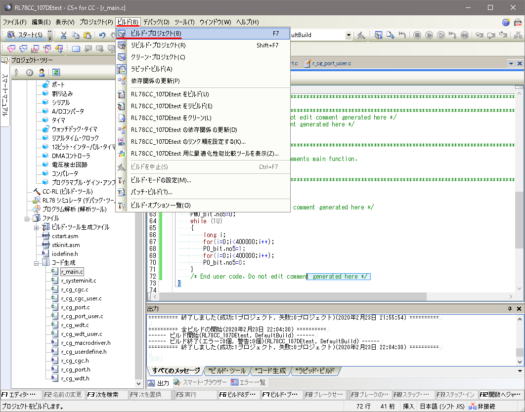Click the paste clipboard toolbar icon
Viewport: 525px width, 412px height.
[87, 35]
